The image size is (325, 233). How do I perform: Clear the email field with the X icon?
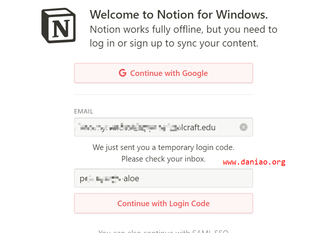(x=243, y=127)
